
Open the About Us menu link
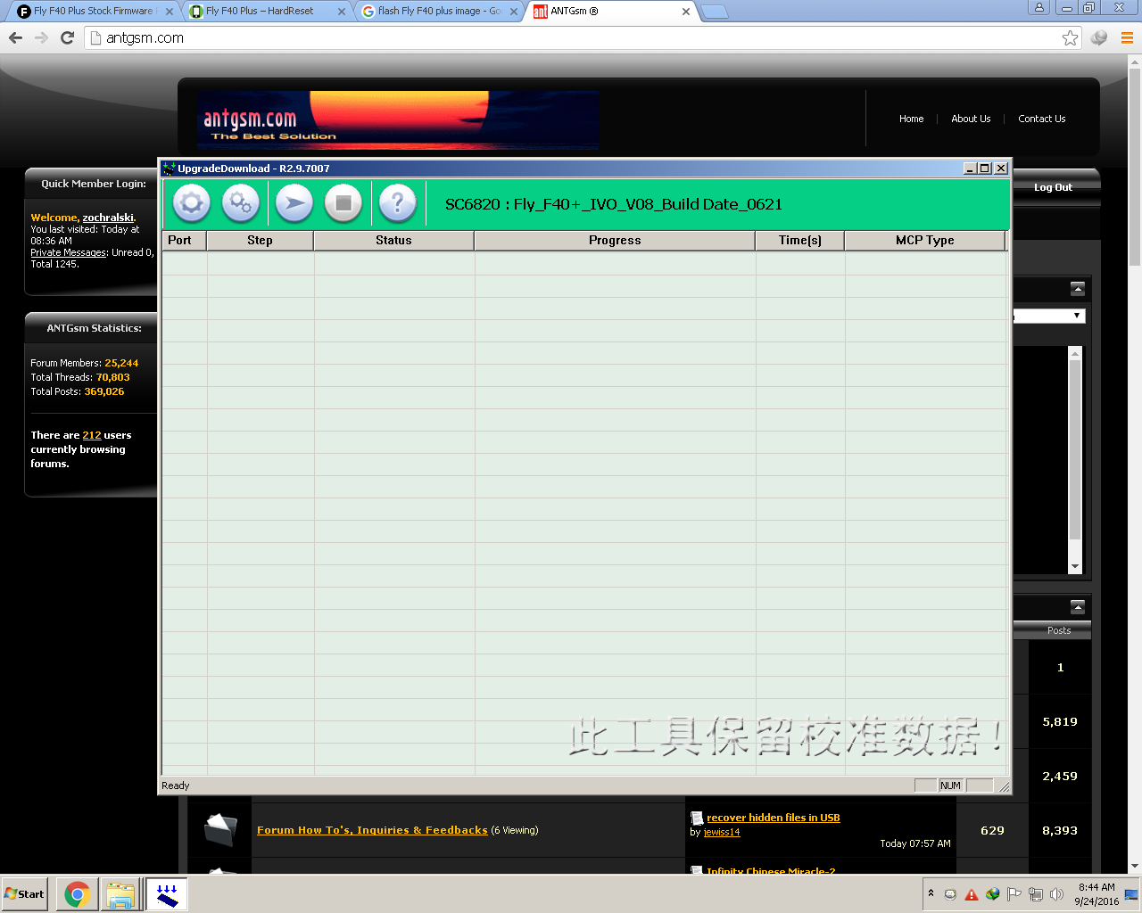click(x=971, y=119)
